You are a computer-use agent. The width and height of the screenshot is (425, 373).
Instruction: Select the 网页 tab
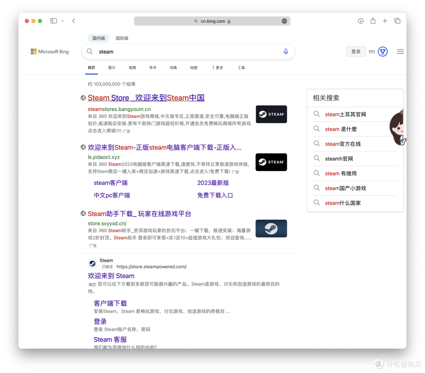tap(91, 68)
